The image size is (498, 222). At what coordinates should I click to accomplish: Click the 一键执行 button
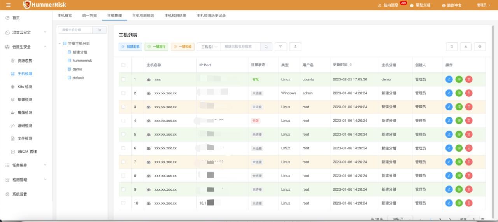[x=156, y=47]
